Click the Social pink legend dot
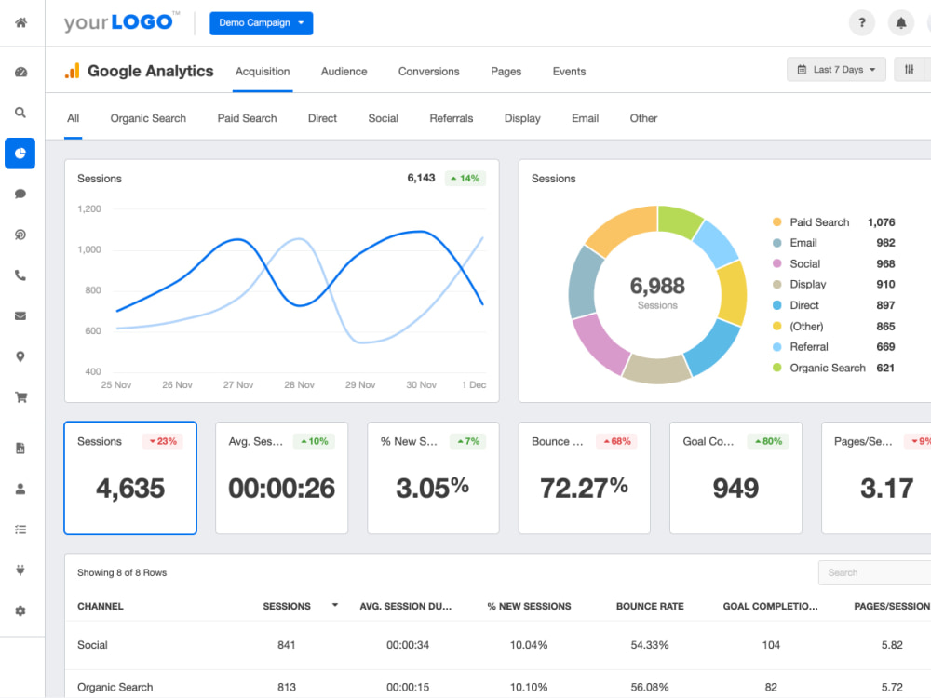Screen dimensions: 931x698 pyautogui.click(x=776, y=263)
